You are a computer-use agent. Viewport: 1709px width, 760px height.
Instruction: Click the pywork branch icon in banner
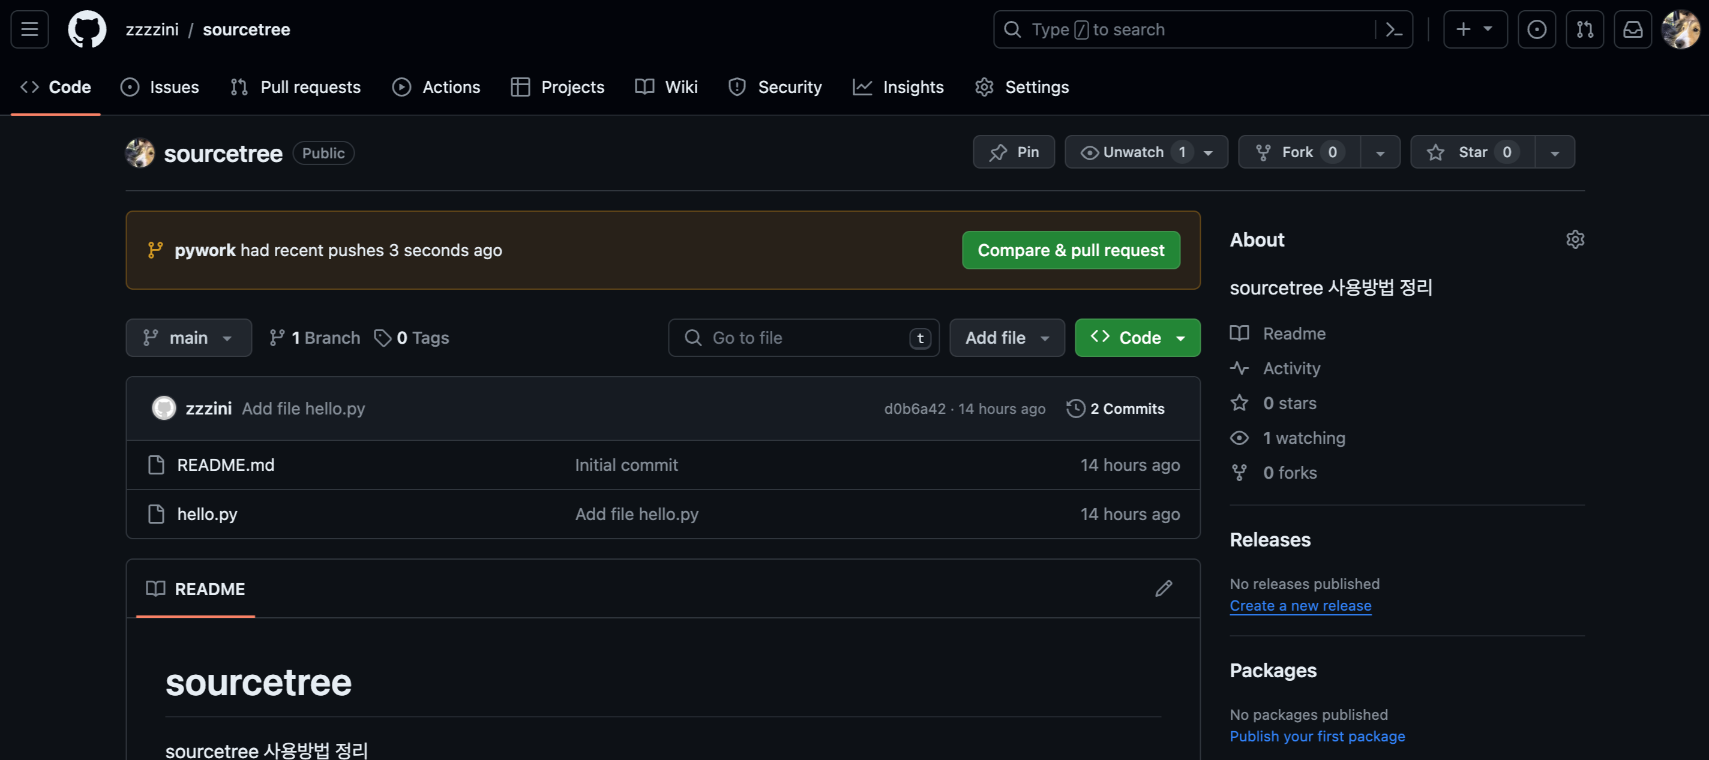(155, 250)
